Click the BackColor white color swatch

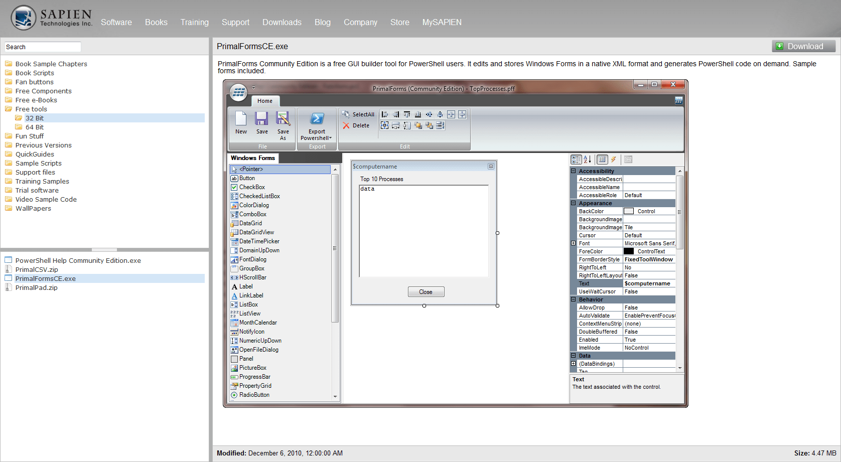(629, 211)
